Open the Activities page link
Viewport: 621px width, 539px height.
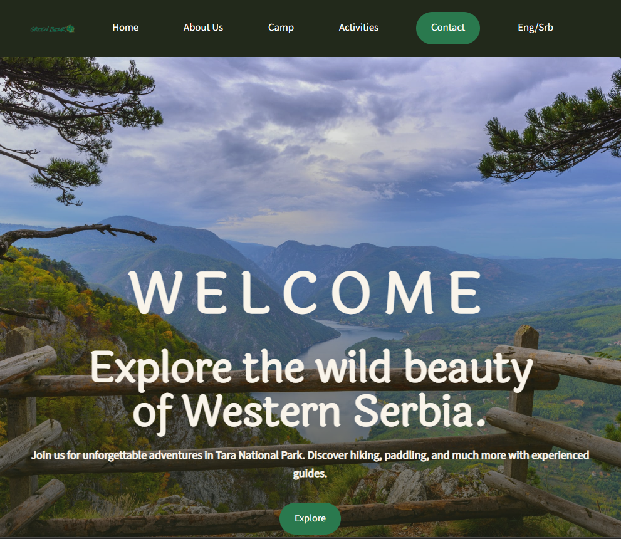point(358,28)
